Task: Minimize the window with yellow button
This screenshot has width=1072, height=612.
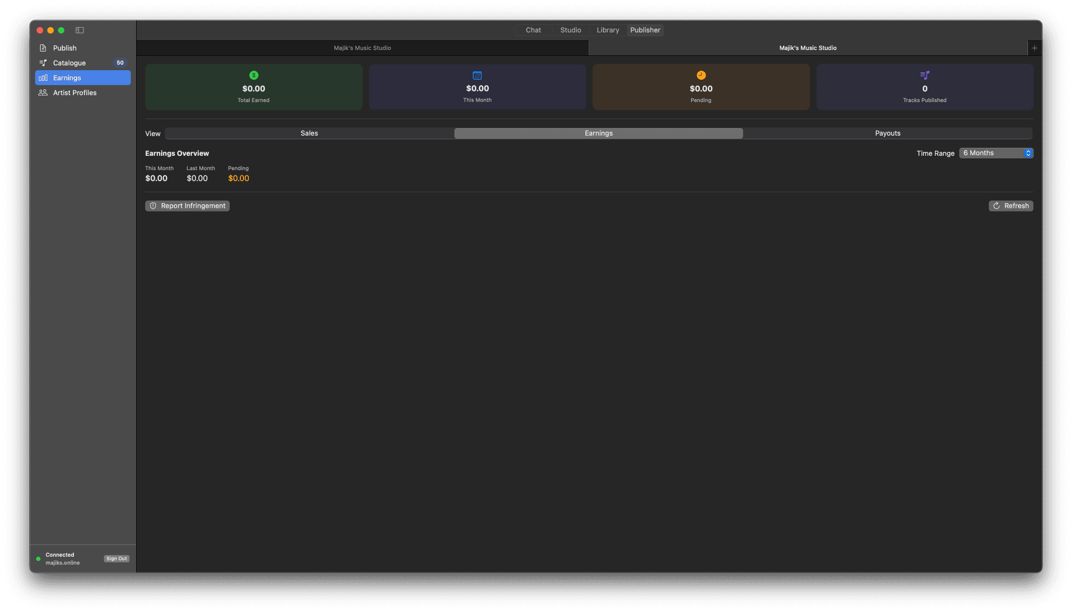Action: click(51, 30)
